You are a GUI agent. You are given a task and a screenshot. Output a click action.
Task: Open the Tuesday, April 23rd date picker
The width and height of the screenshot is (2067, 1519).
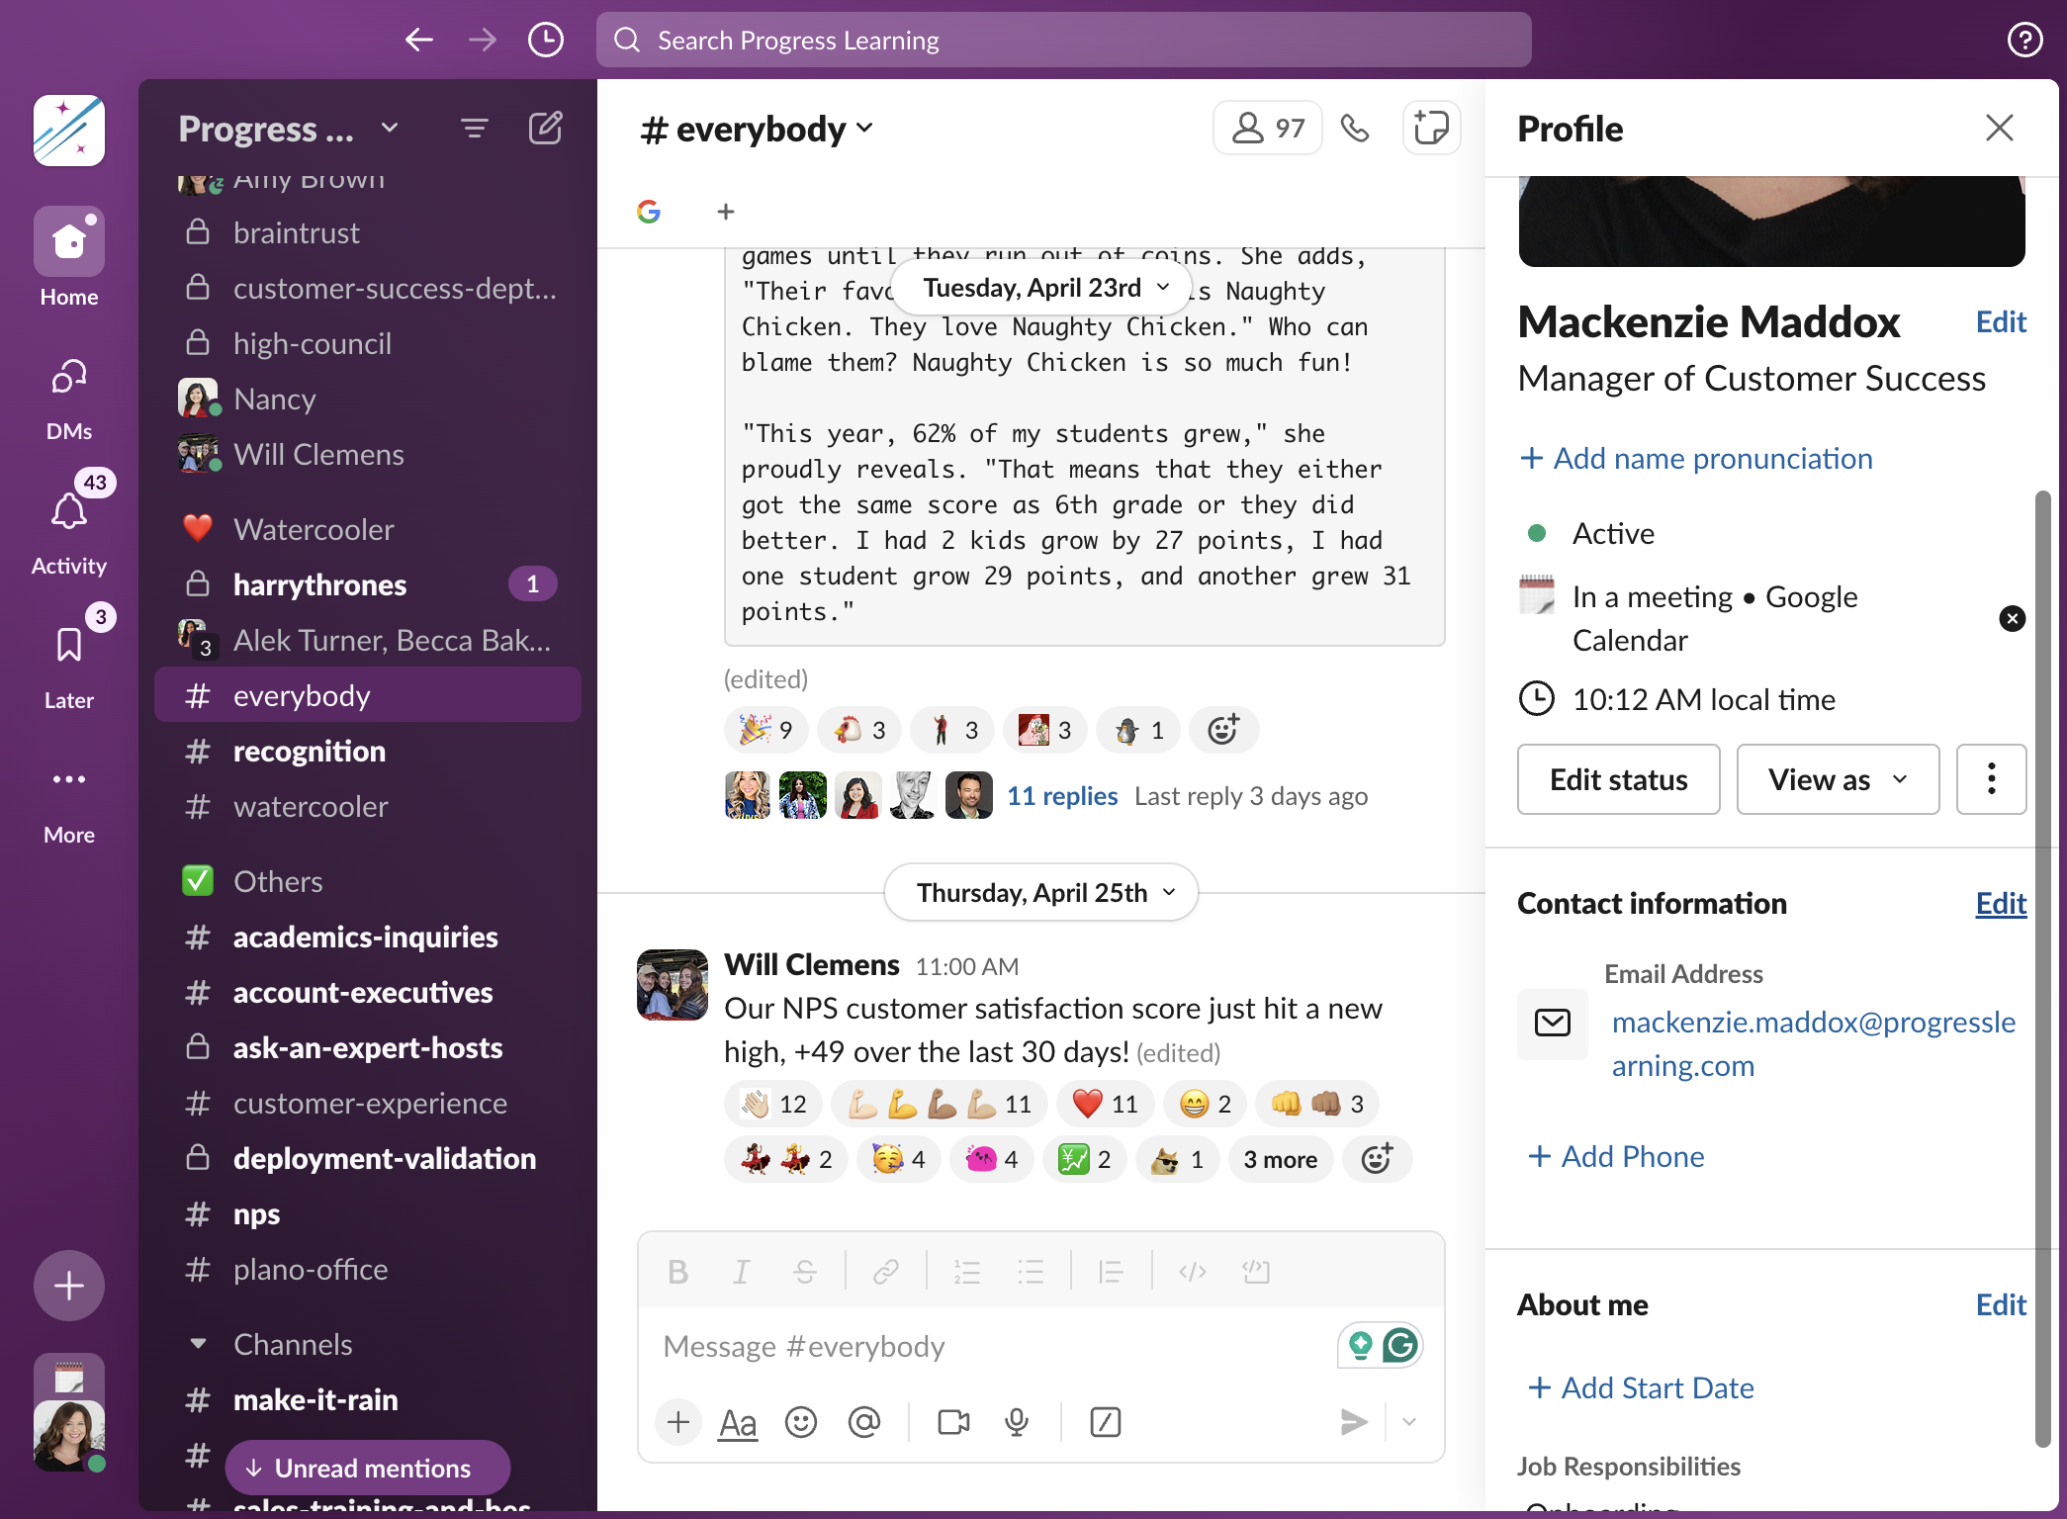point(1040,288)
